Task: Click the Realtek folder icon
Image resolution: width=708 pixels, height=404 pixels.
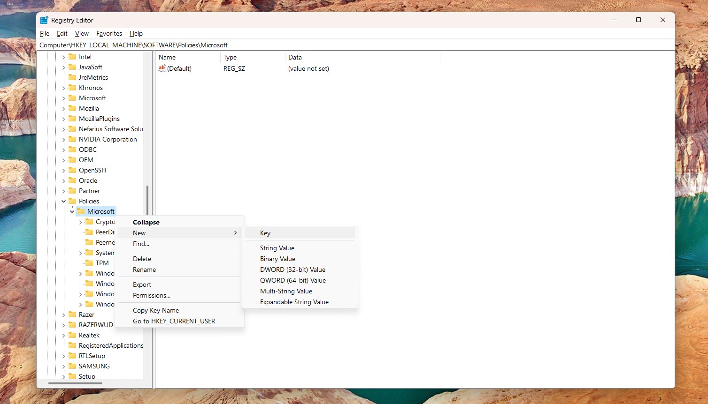Action: click(72, 335)
